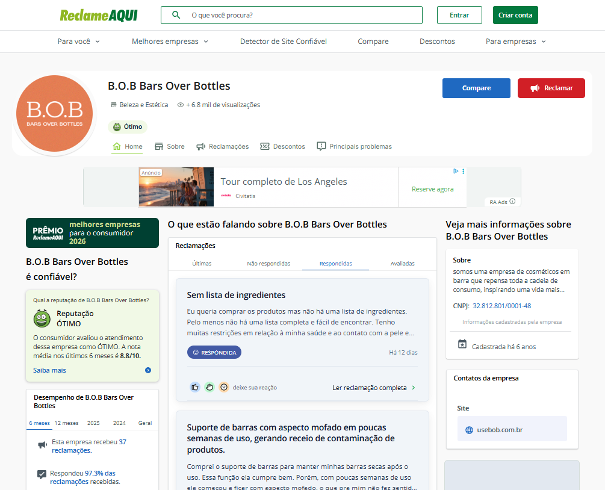Select the Home tab
The height and width of the screenshot is (490, 605).
point(128,147)
